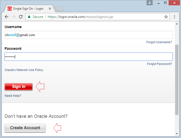Open the Chrome three-dot menu

174,17
